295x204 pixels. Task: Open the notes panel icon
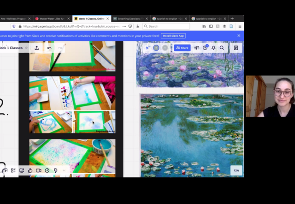[x=236, y=48]
